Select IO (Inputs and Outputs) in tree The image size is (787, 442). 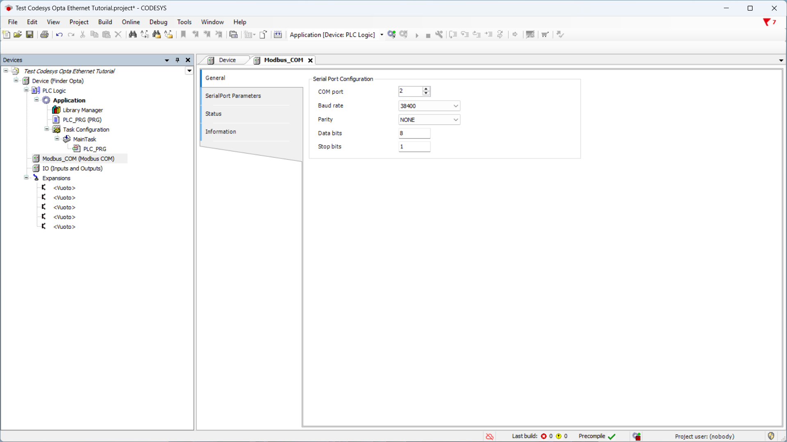(x=72, y=168)
